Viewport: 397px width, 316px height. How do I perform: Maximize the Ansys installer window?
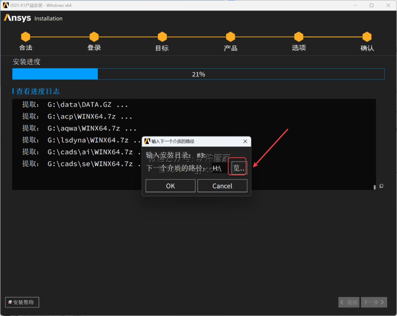coord(371,5)
